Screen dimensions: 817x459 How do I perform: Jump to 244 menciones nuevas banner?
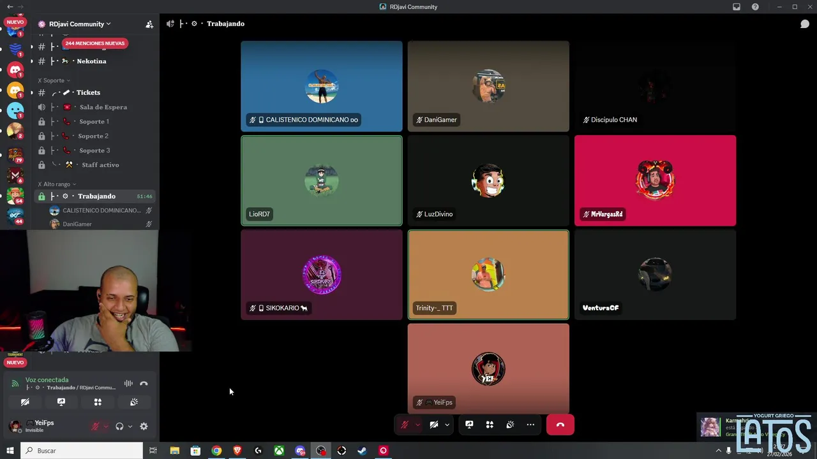pyautogui.click(x=94, y=43)
